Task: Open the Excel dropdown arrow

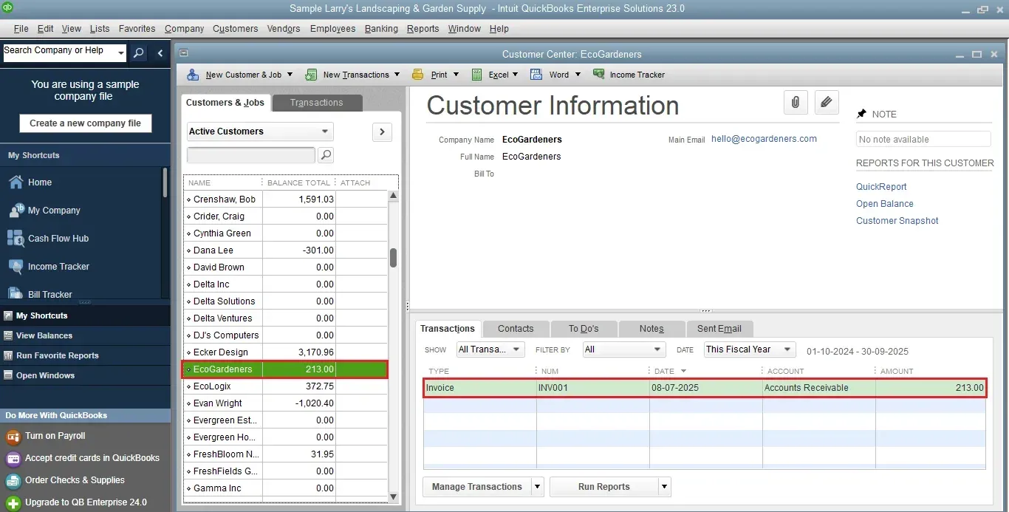Action: pos(515,75)
